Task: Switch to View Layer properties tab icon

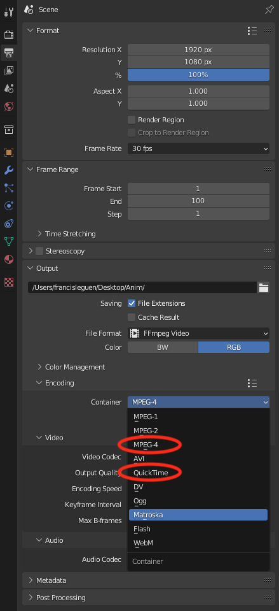Action: 8,71
